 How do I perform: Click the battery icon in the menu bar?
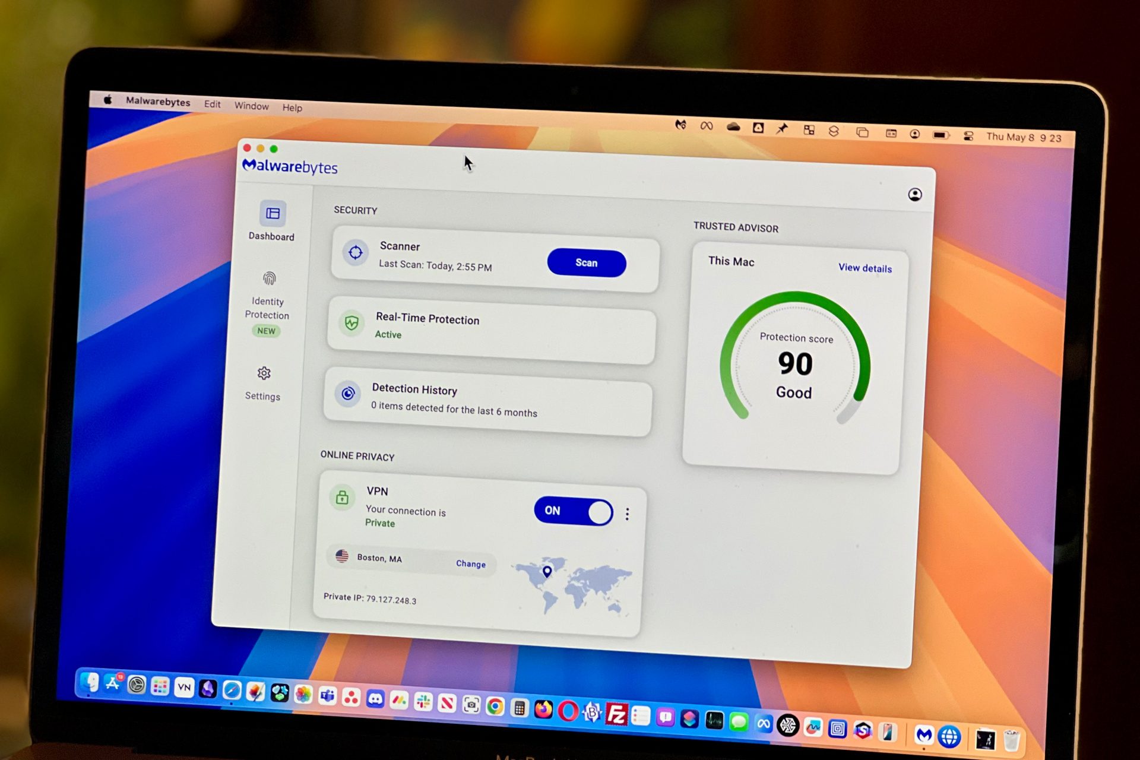[940, 135]
